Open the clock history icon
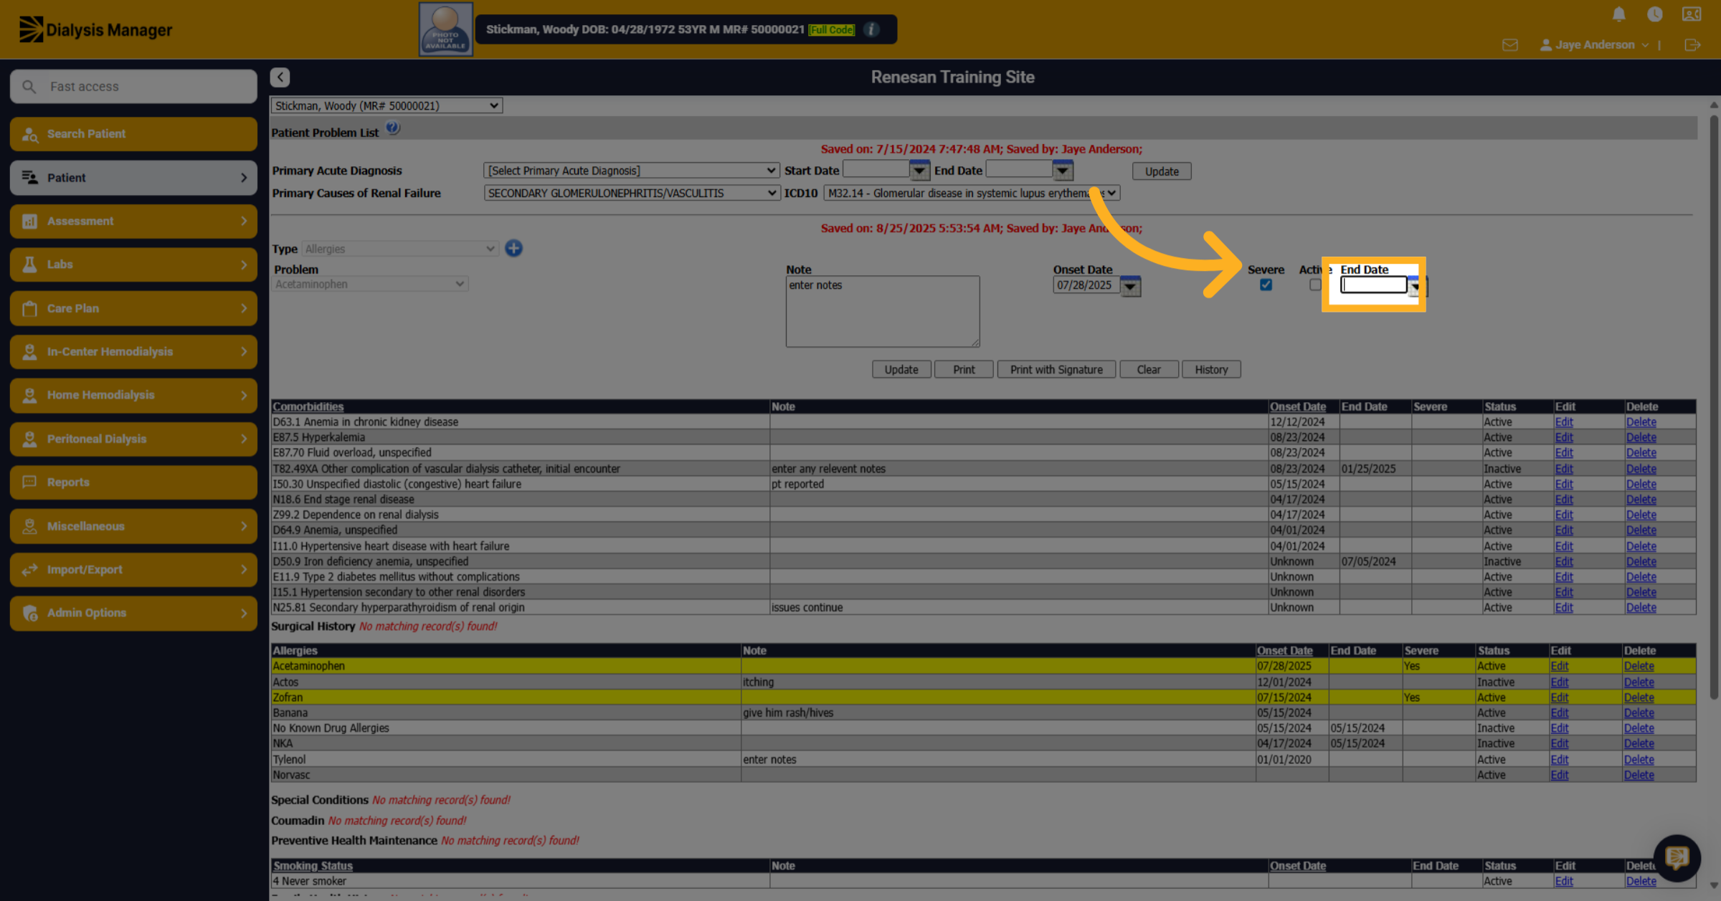This screenshot has width=1721, height=901. (x=1654, y=14)
